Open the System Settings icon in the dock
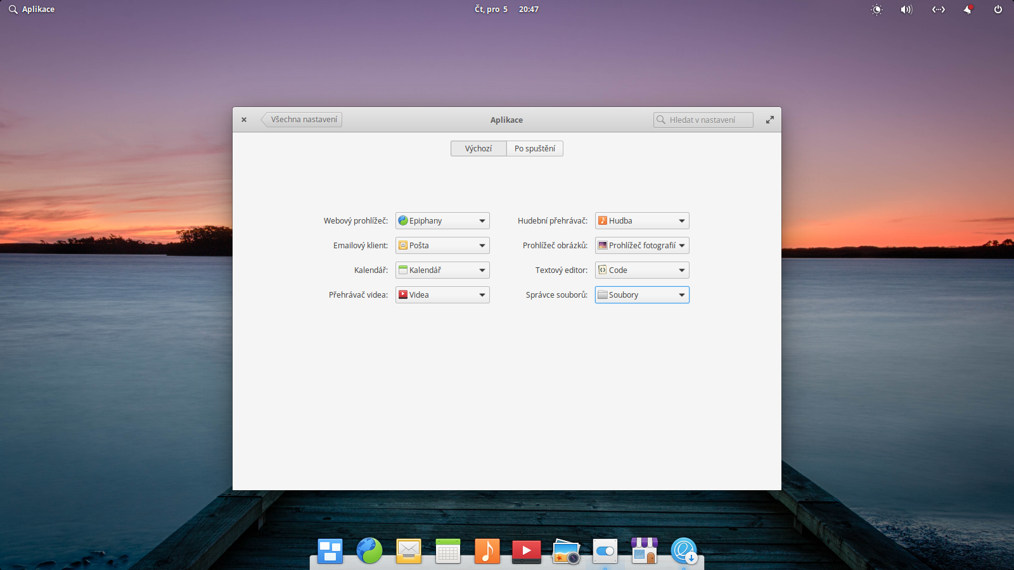 point(605,551)
